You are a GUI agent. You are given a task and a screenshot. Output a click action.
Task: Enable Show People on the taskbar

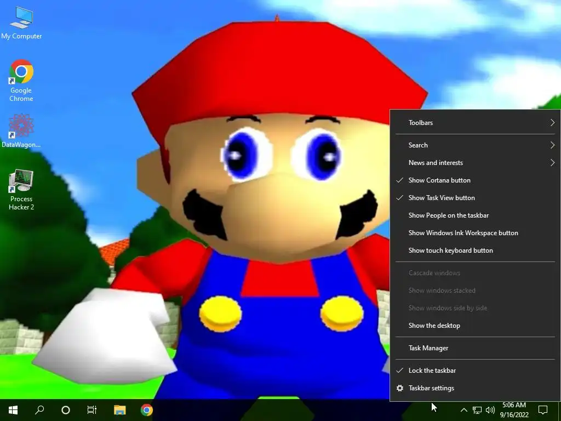tap(475, 215)
